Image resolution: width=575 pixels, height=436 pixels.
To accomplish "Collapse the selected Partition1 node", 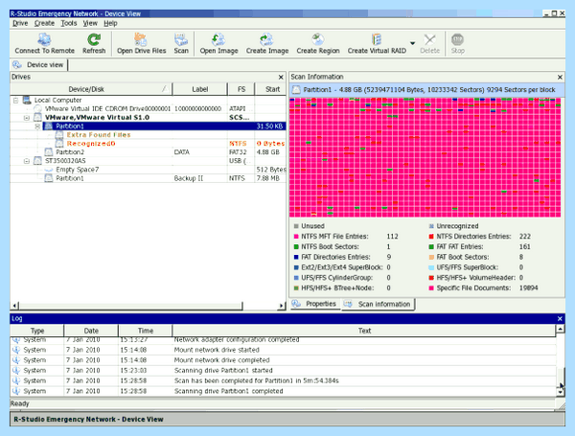I will [37, 126].
